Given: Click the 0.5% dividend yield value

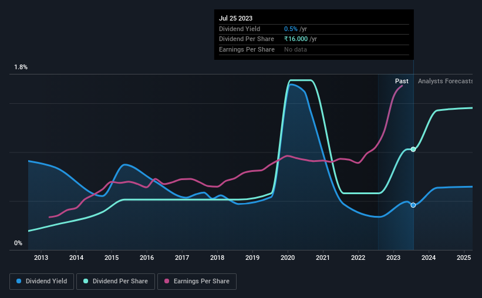Looking at the screenshot, I should point(291,29).
